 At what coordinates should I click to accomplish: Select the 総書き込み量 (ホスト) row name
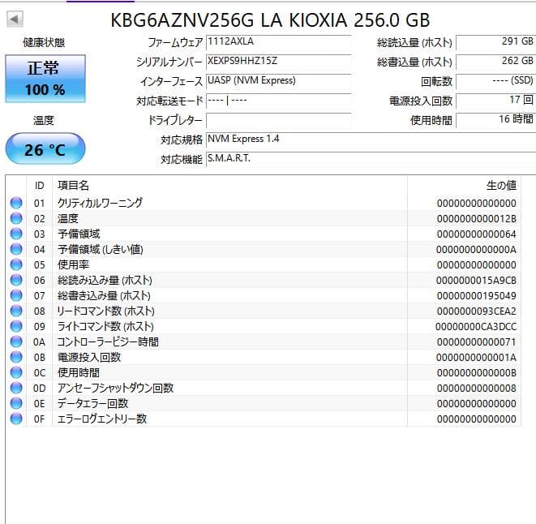(x=104, y=295)
